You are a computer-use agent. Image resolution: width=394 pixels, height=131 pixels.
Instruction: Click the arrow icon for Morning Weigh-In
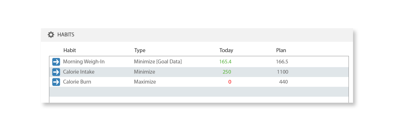(x=56, y=62)
